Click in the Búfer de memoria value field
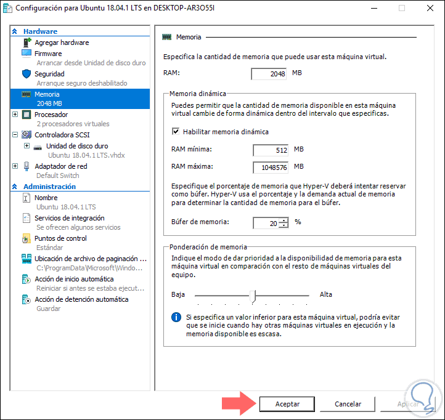Image resolution: width=445 pixels, height=420 pixels. pos(266,223)
